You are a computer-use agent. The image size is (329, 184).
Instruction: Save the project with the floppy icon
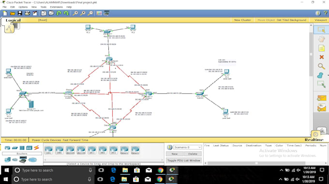click(20, 13)
